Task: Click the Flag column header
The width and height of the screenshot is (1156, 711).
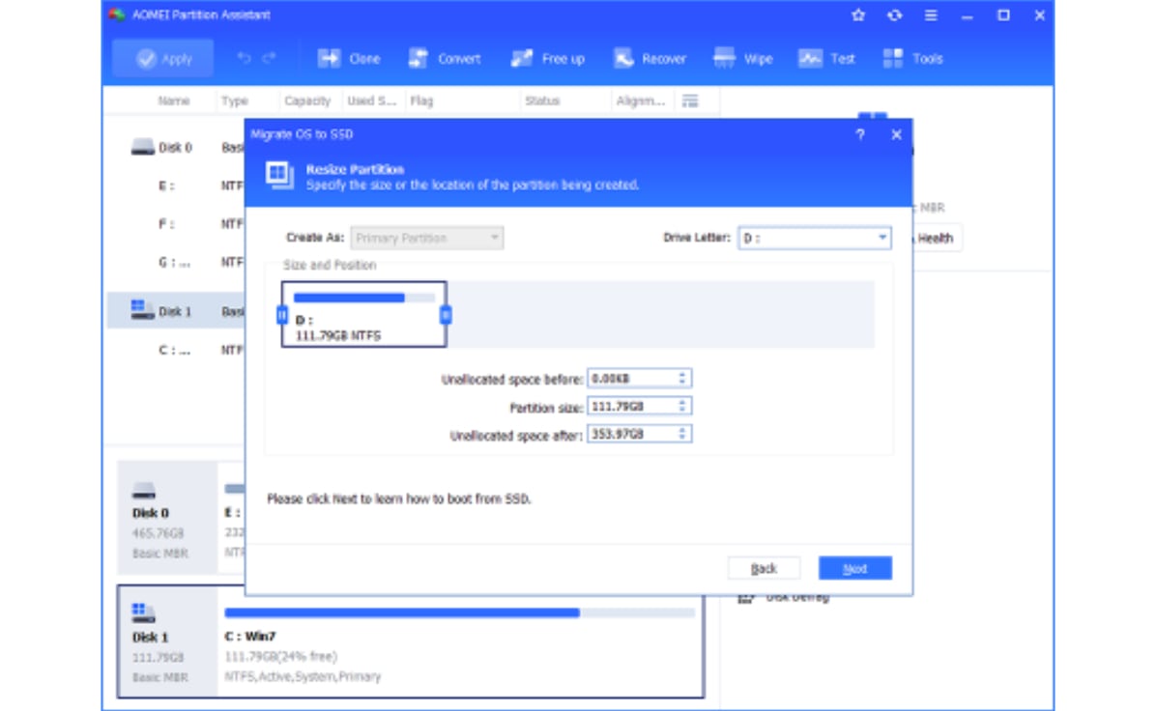Action: [x=421, y=100]
